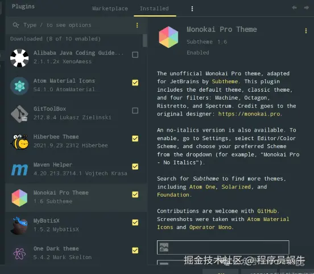Enable the Alibaba Java Coding Guidelines checkbox

coord(135,55)
